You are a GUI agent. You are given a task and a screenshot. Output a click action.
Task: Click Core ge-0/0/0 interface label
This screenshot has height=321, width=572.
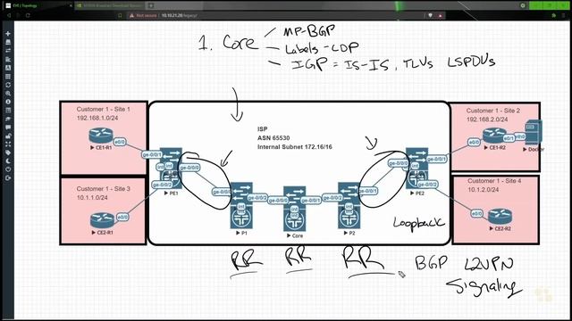pos(278,200)
